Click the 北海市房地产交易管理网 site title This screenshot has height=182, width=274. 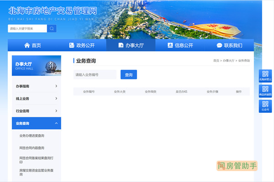(x=53, y=11)
